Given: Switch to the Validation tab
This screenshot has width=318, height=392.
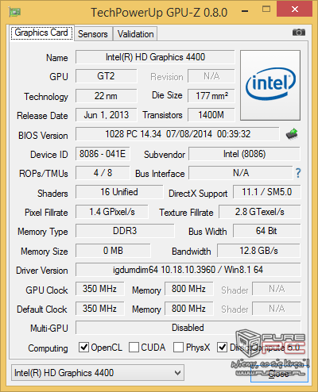Looking at the screenshot, I should pos(135,34).
